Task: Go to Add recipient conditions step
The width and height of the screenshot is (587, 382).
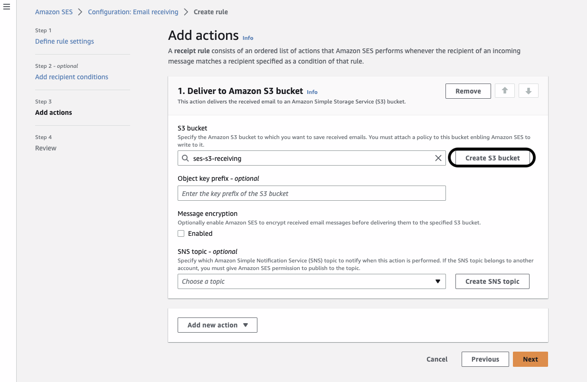Action: click(71, 76)
